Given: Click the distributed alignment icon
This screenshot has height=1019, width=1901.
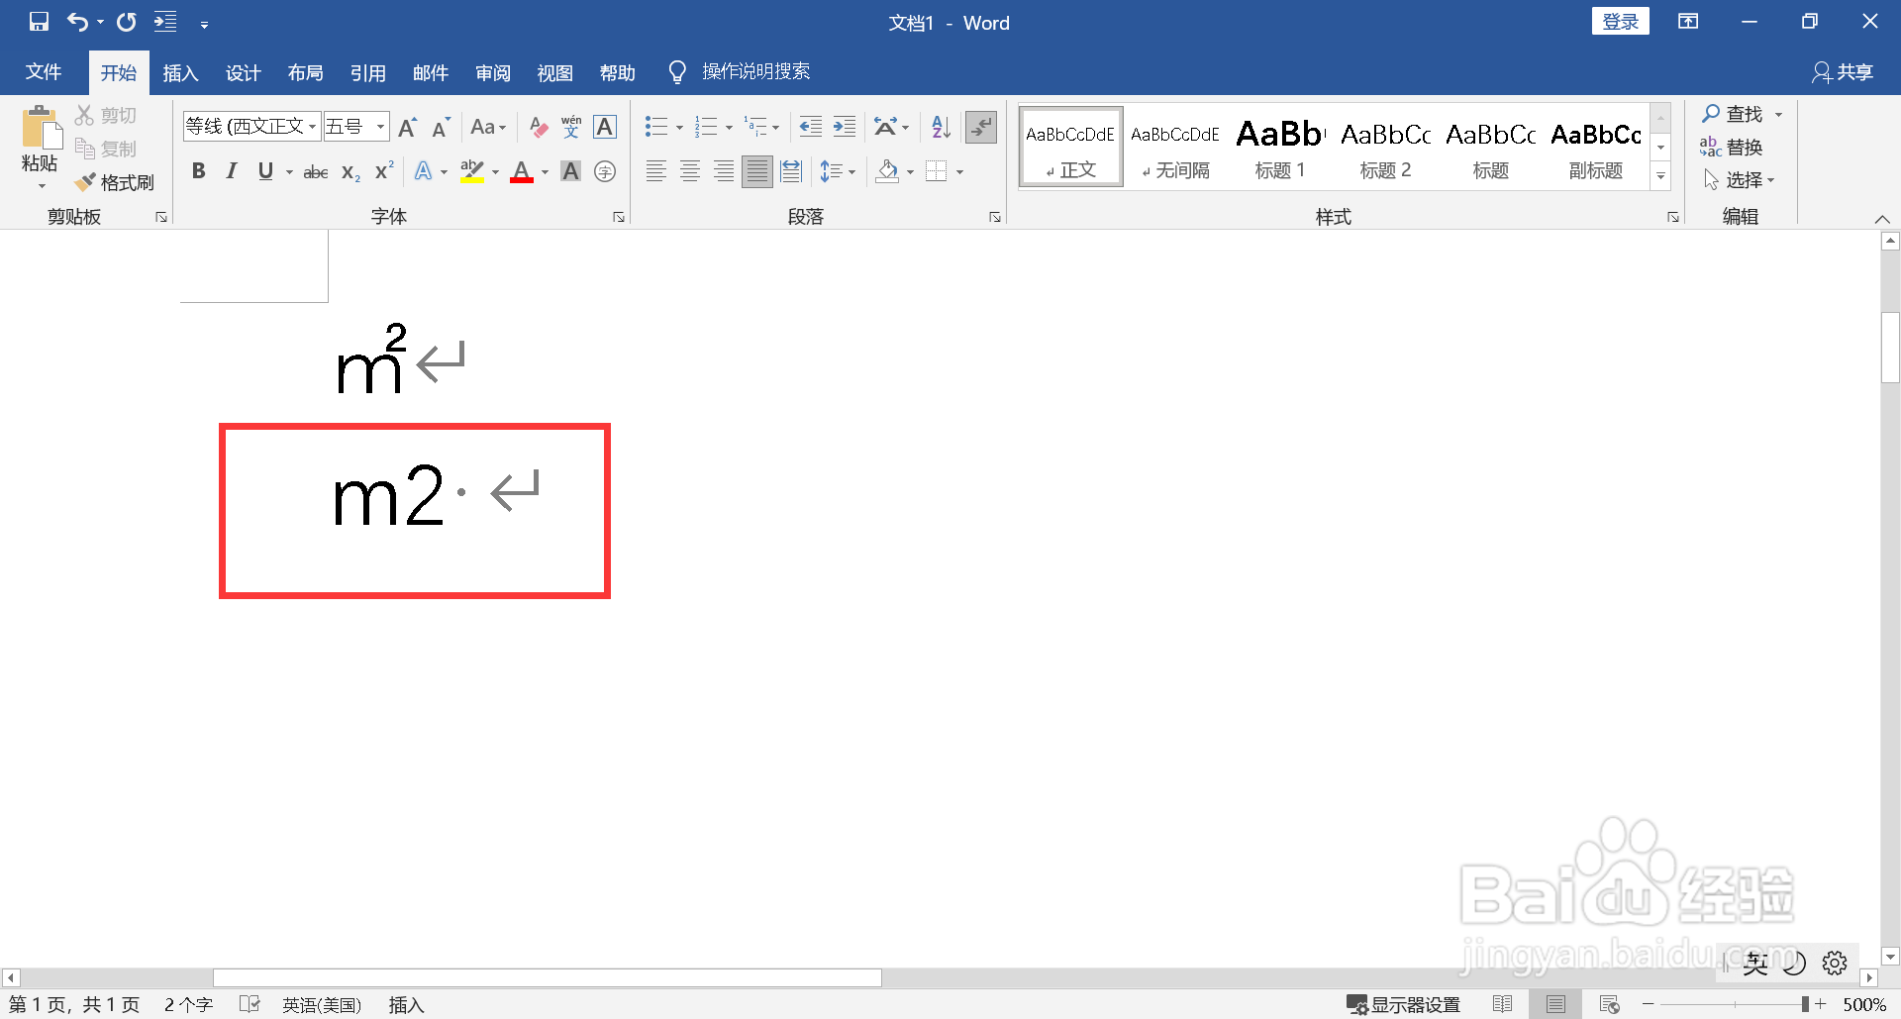Looking at the screenshot, I should [791, 172].
